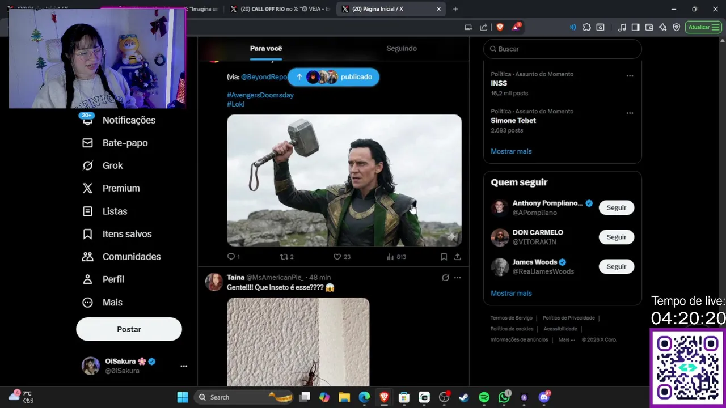Image resolution: width=726 pixels, height=408 pixels.
Task: Expand the Mais sidebar menu
Action: pyautogui.click(x=103, y=303)
